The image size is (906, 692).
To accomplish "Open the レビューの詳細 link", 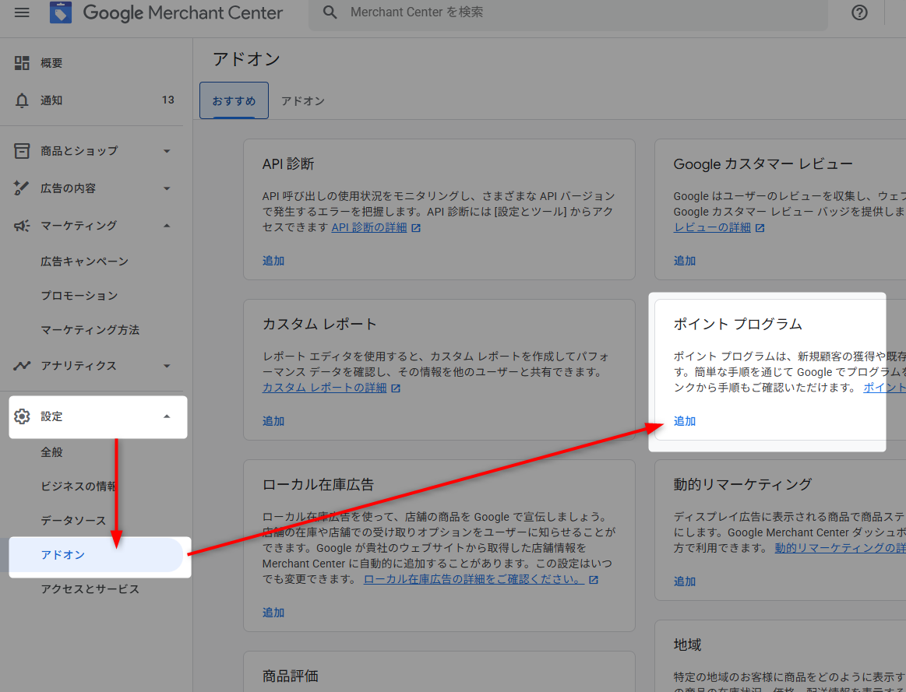I will tap(713, 228).
